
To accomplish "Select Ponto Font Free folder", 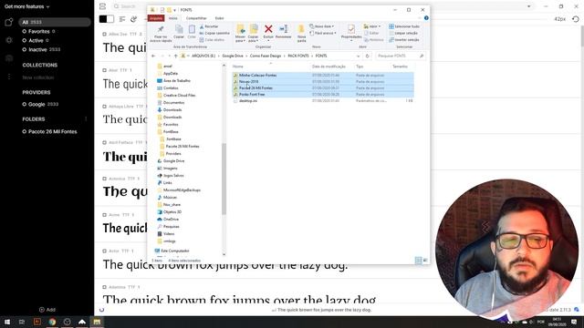I will click(x=322, y=95).
